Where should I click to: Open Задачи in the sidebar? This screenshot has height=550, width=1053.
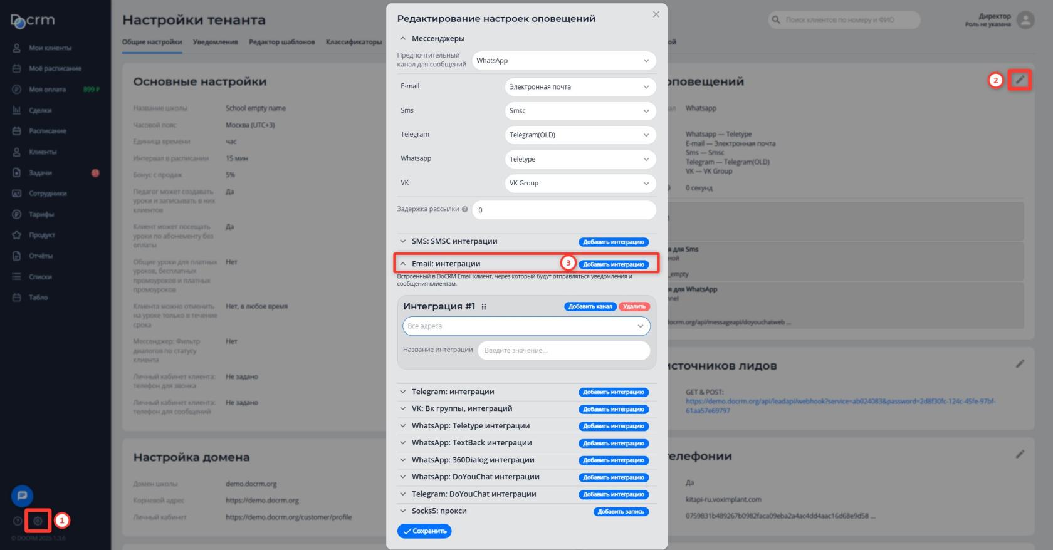pos(40,172)
